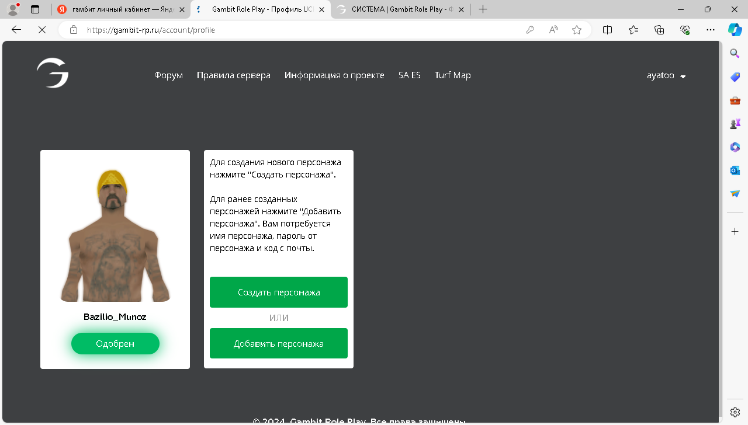748x425 pixels.
Task: Open the Форум menu link
Action: click(x=168, y=75)
